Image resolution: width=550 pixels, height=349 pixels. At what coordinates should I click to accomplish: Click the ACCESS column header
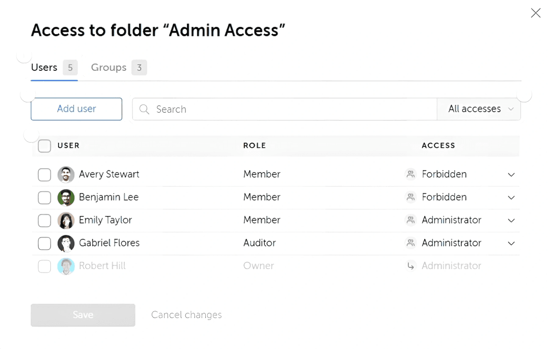coord(438,146)
